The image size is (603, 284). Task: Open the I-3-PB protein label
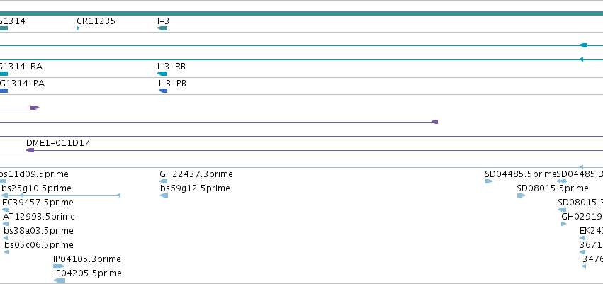coord(172,84)
